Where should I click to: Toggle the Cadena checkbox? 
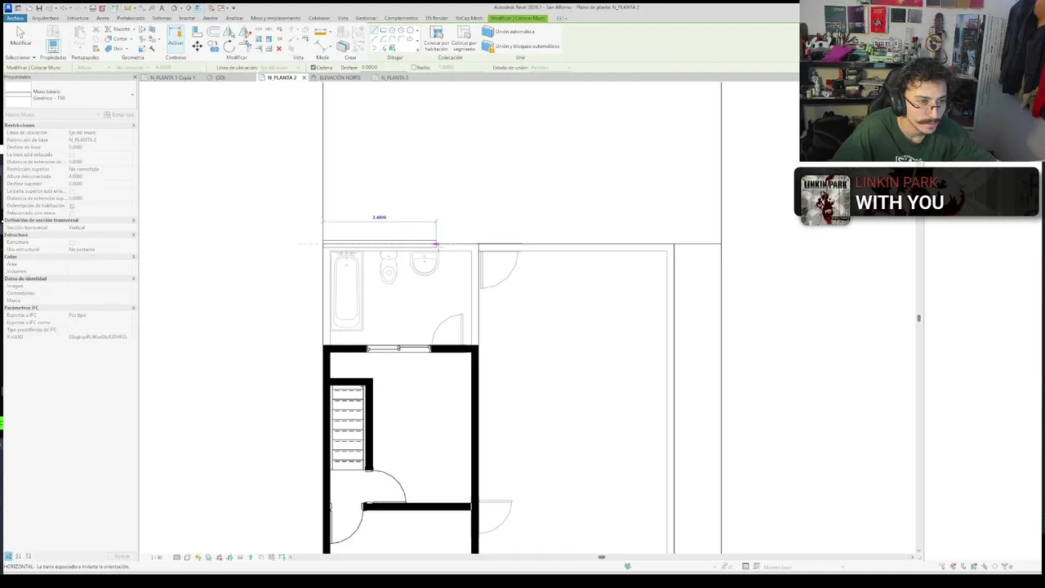click(x=313, y=68)
